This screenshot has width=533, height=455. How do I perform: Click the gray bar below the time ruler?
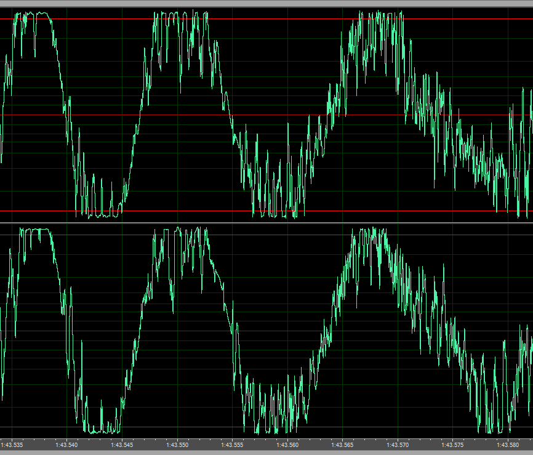[x=266, y=452]
